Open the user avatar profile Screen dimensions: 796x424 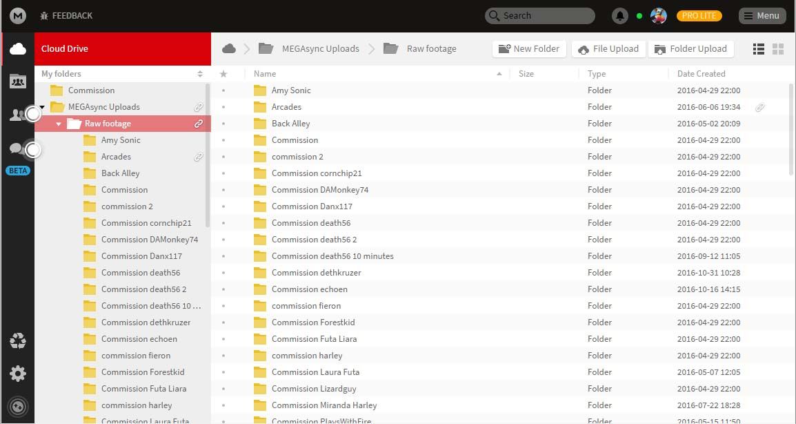point(659,16)
